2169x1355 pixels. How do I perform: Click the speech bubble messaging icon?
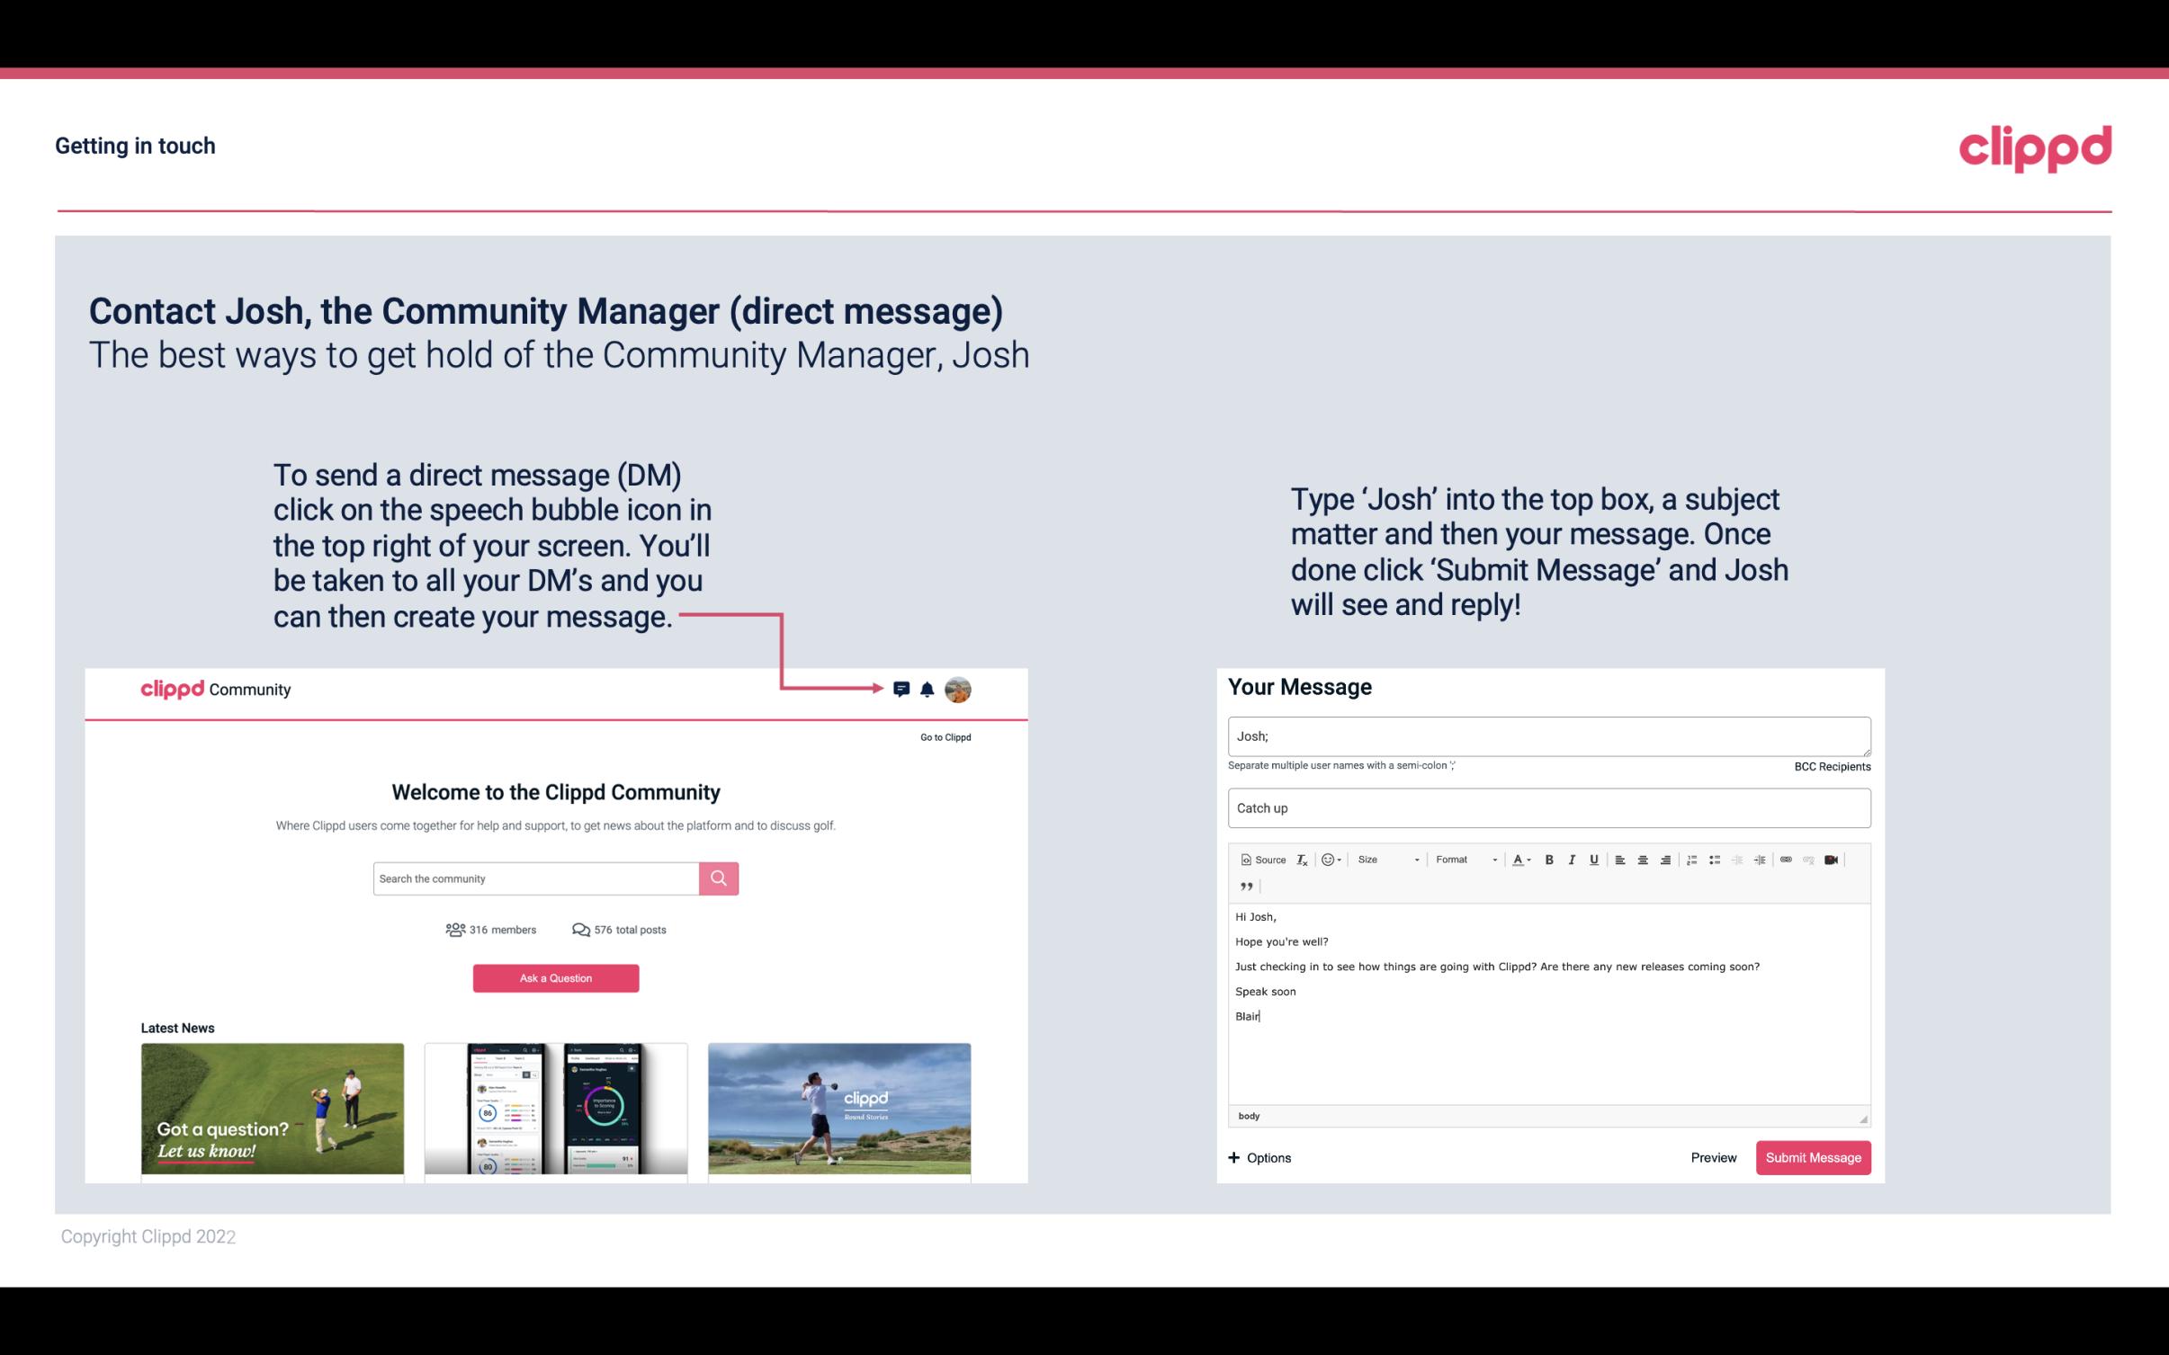point(902,690)
